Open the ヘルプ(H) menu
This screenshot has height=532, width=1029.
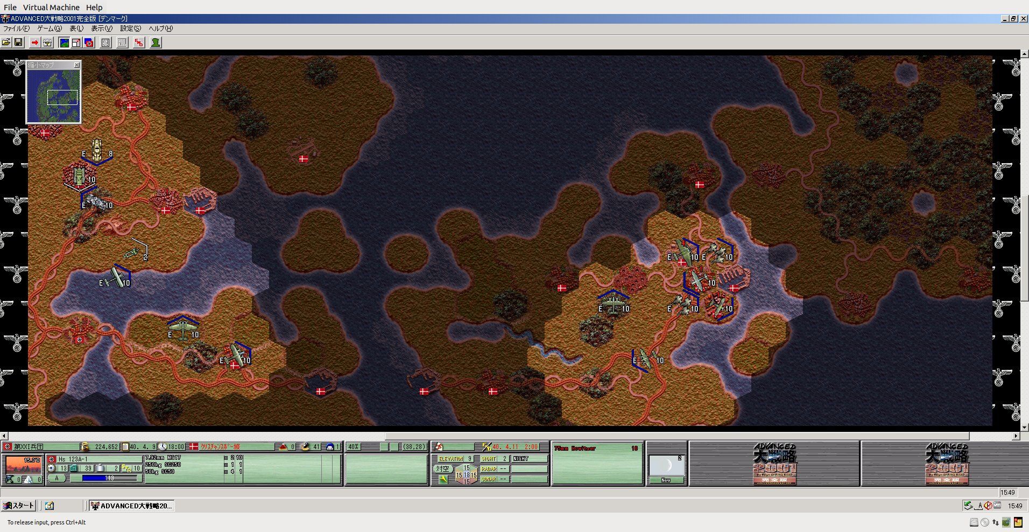click(161, 29)
